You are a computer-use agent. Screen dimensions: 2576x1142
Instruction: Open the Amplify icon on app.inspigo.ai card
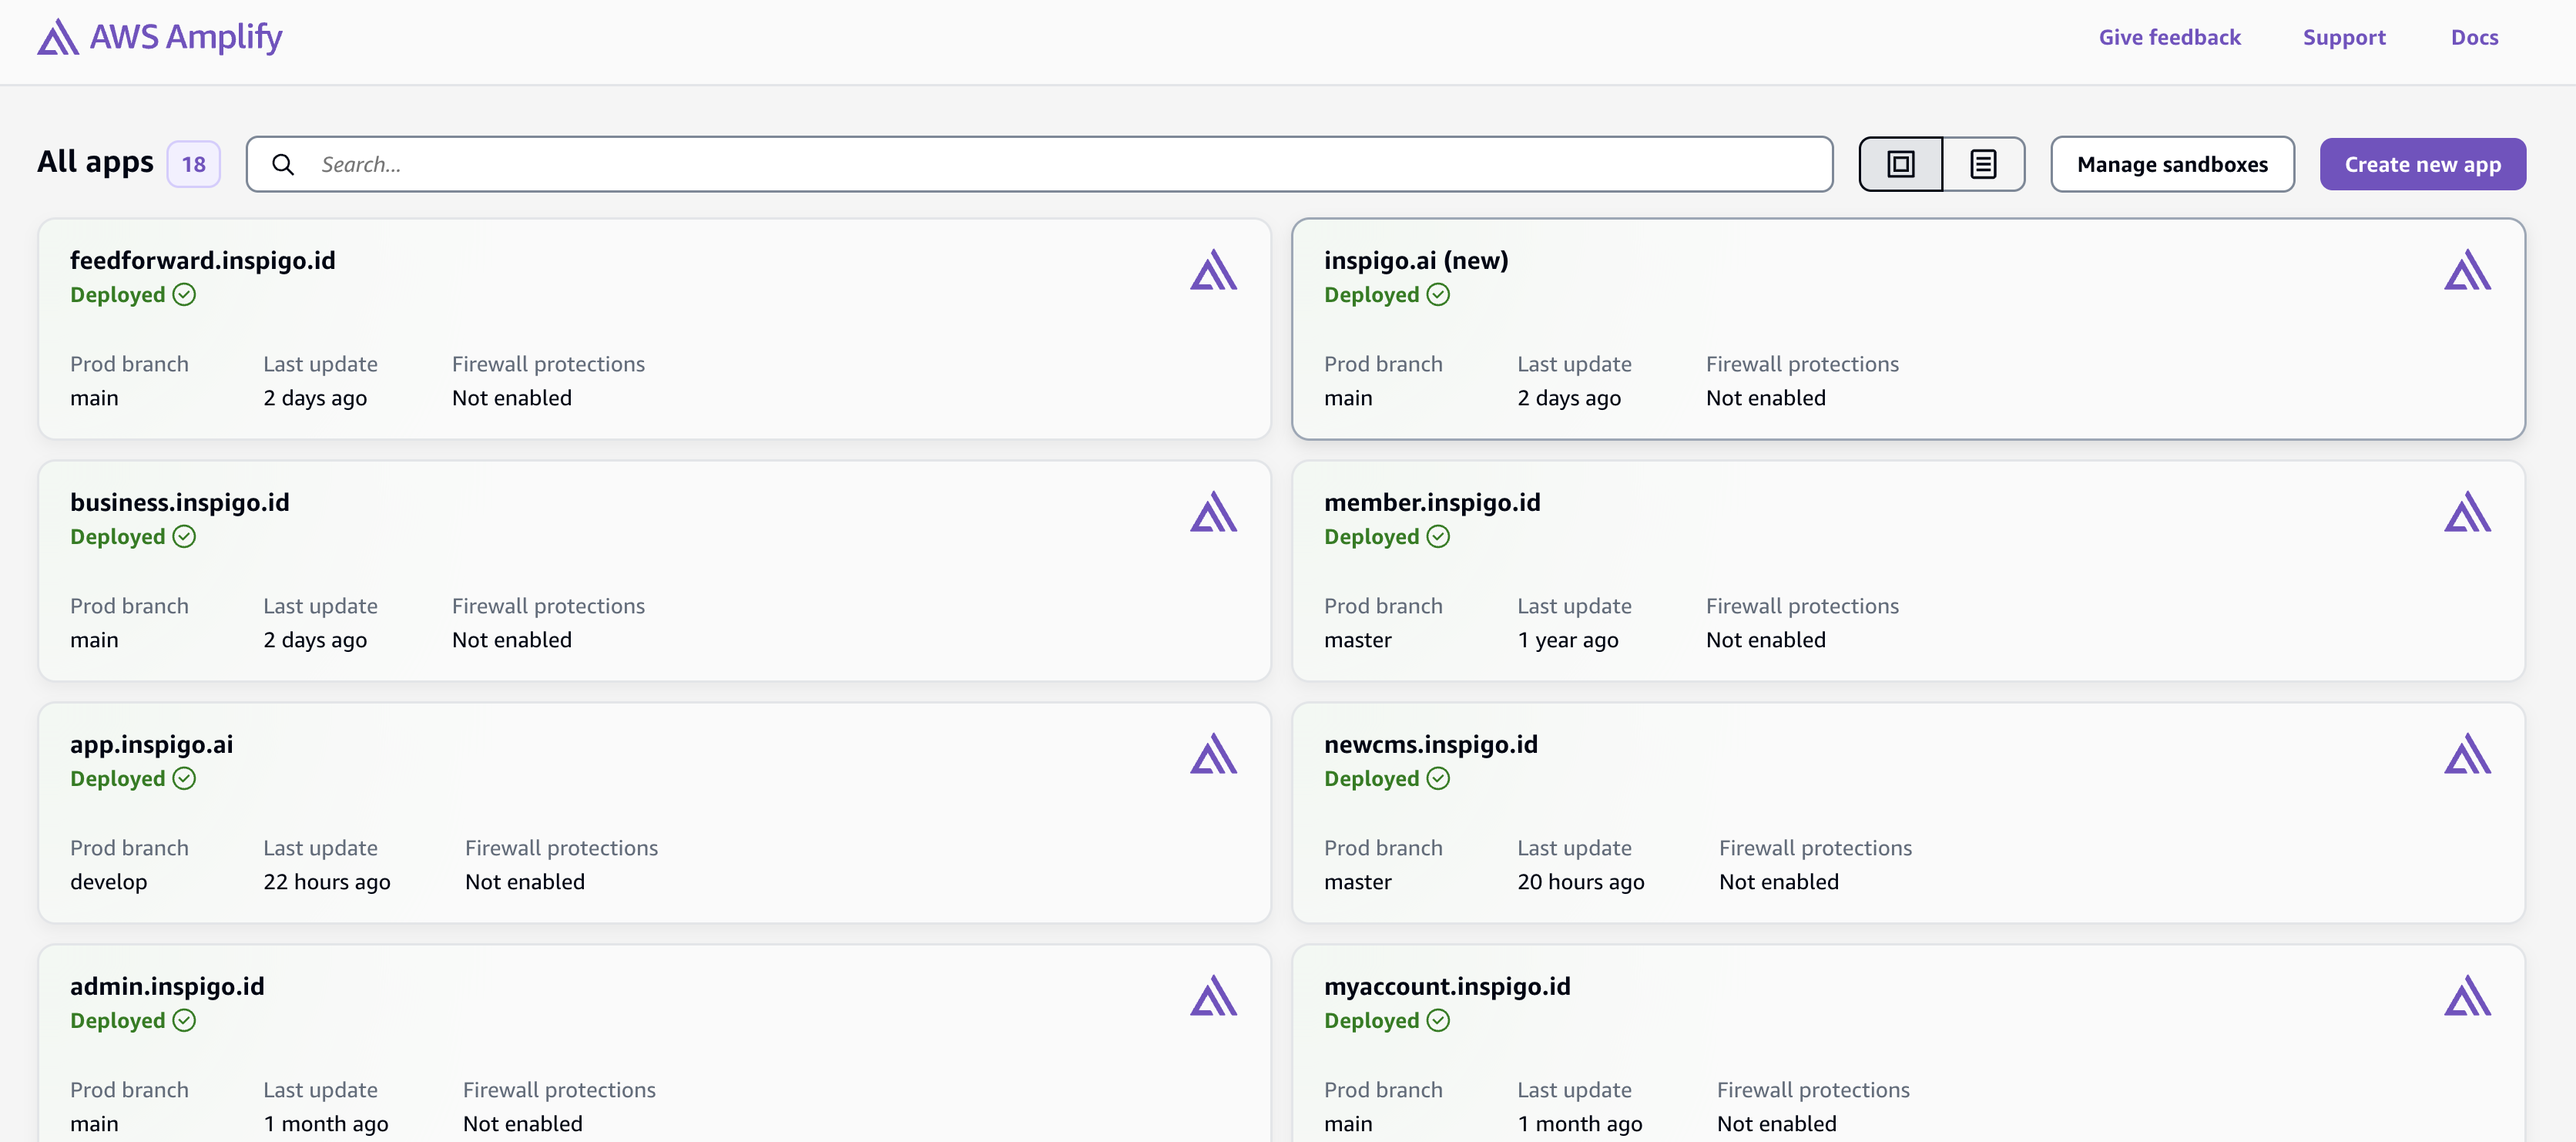(x=1213, y=754)
